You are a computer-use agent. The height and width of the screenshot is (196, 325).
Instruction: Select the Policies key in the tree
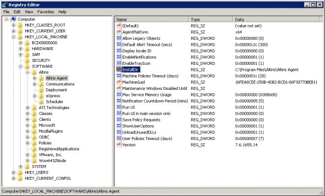point(45,143)
